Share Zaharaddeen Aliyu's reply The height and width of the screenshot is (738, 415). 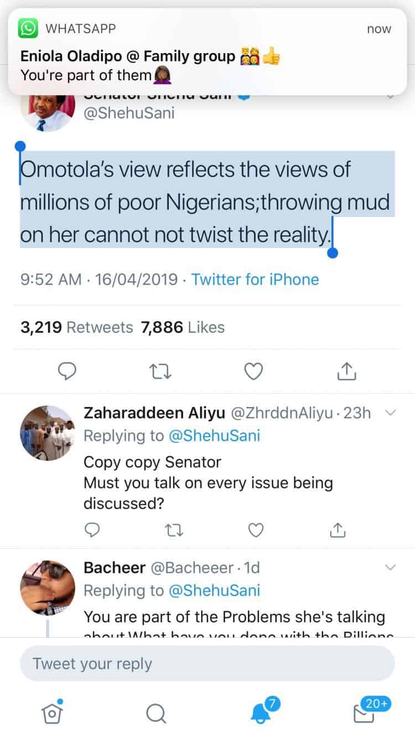tap(337, 530)
